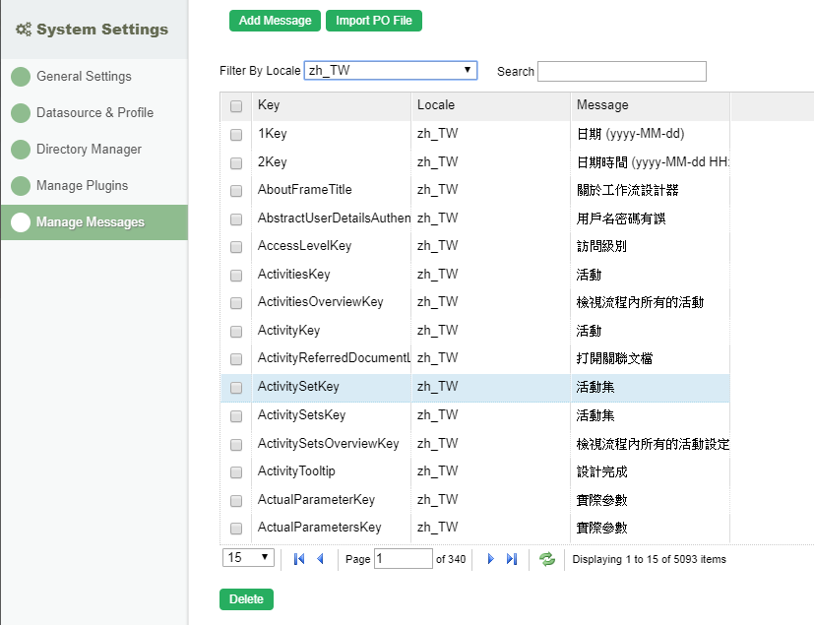The height and width of the screenshot is (625, 814).
Task: Click circle icon beside General Settings
Action: (x=21, y=77)
